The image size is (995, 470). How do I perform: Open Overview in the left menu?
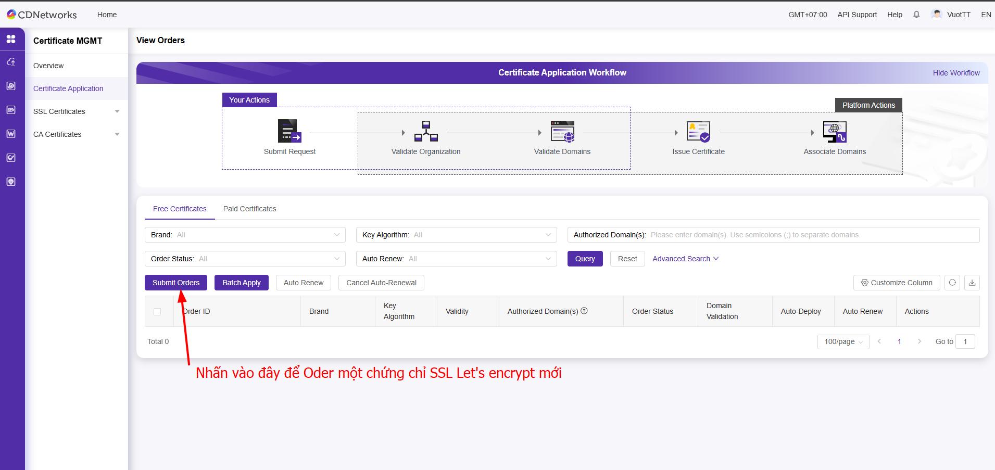click(x=48, y=66)
